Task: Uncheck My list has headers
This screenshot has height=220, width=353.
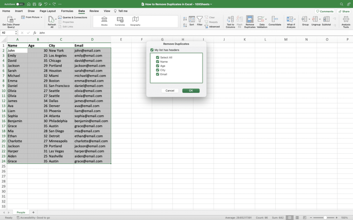Action: pyautogui.click(x=152, y=49)
